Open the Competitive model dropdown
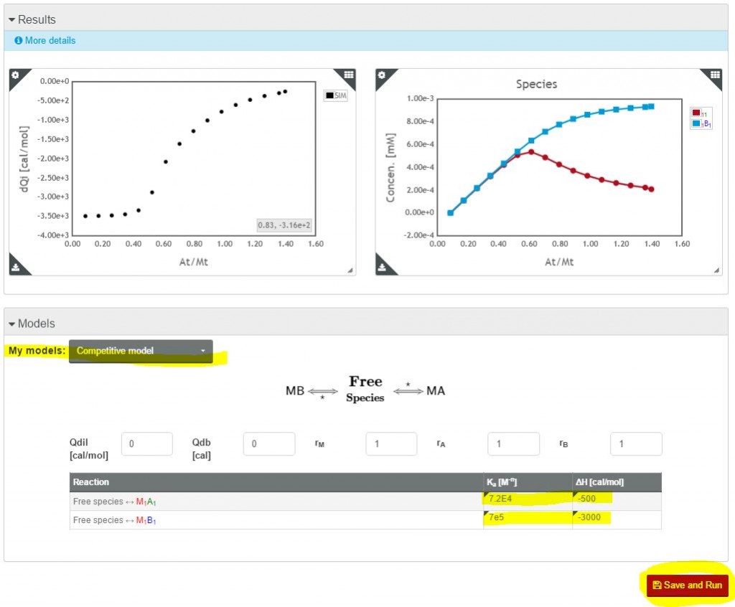This screenshot has height=607, width=735. [140, 351]
